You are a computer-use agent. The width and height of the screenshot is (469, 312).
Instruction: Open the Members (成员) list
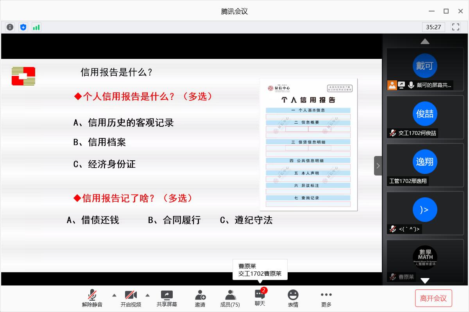point(230,299)
